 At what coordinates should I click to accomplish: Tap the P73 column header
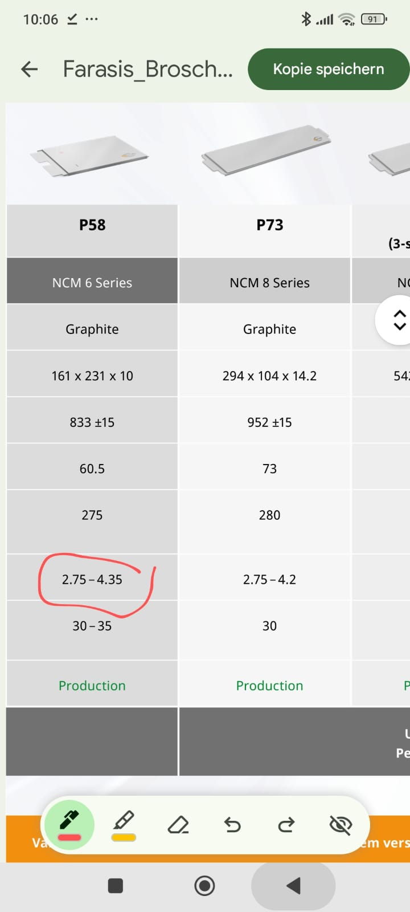[x=269, y=225]
